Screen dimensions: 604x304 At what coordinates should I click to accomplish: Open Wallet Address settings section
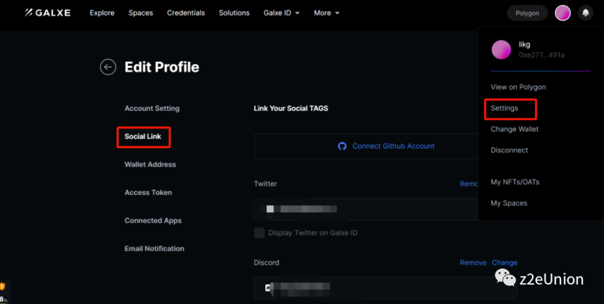(x=150, y=164)
